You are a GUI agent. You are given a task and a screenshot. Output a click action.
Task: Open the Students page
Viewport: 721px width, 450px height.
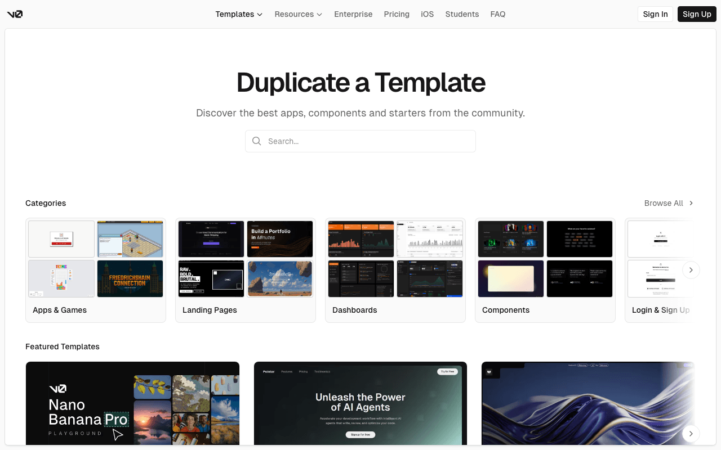click(462, 14)
